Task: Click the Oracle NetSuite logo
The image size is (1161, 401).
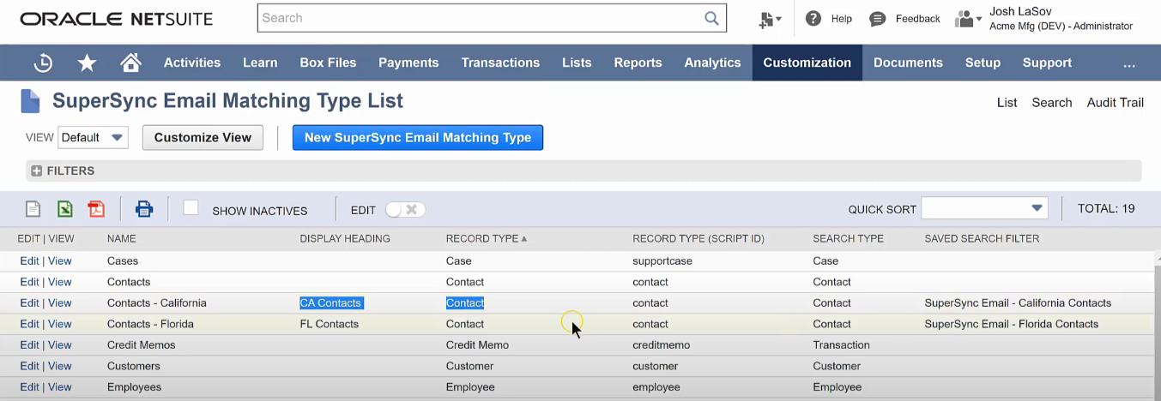Action: tap(116, 19)
